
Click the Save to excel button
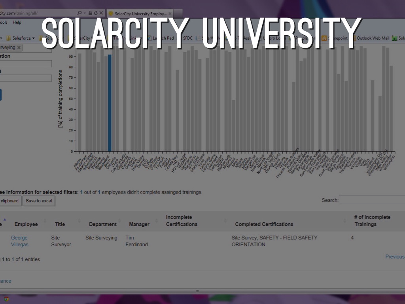tap(39, 201)
